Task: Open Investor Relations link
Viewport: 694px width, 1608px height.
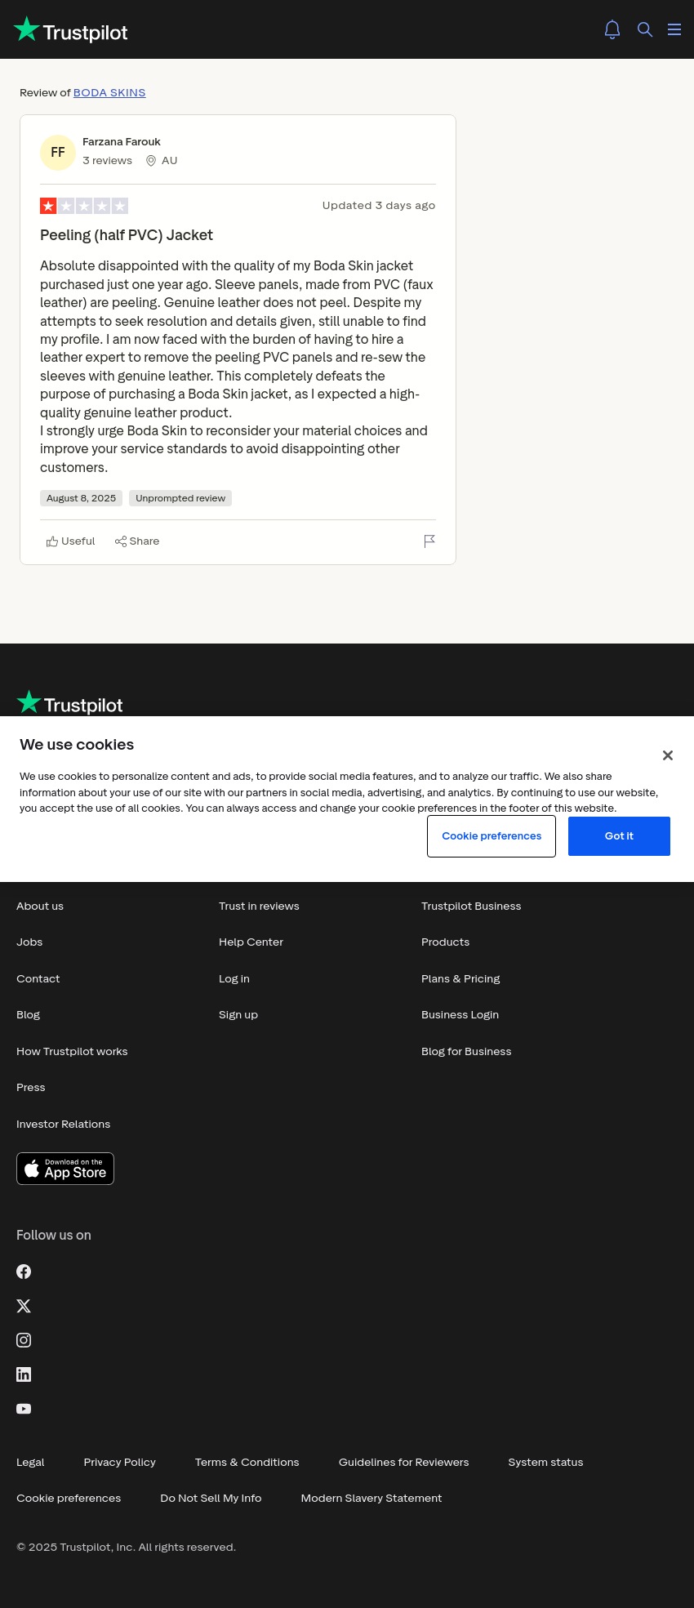Action: click(64, 1125)
